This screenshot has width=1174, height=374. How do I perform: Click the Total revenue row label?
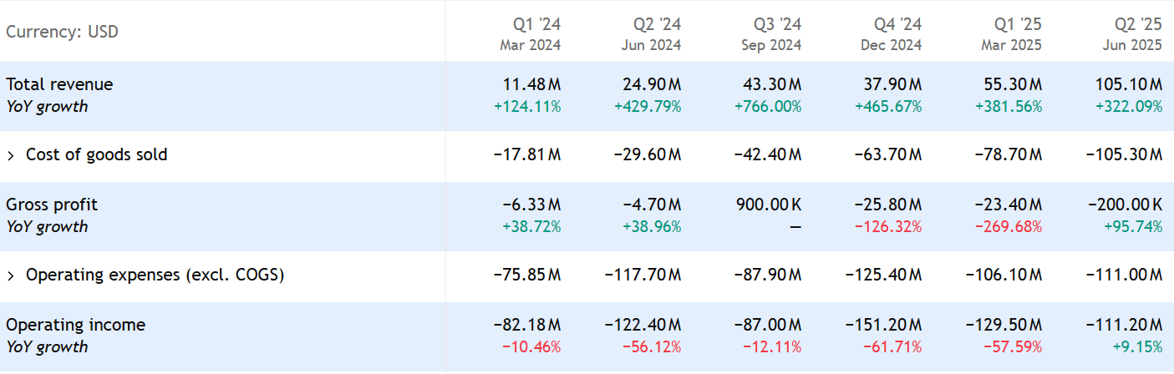[x=59, y=84]
